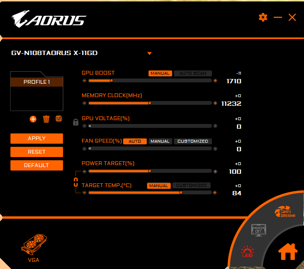Decrease Power Target with the minus icon
Viewport: 304px width, 269px height.
(x=84, y=171)
